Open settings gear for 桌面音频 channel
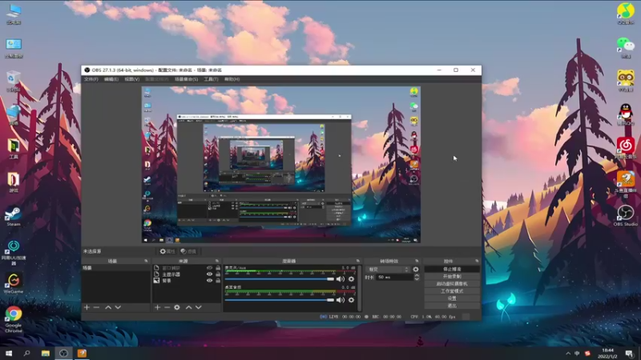Screen dimensions: 641x360 point(351,300)
